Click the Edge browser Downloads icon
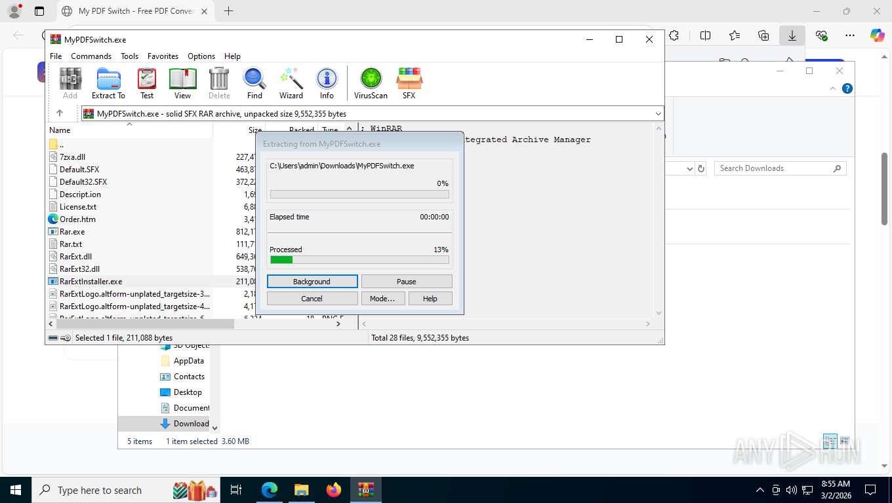This screenshot has width=892, height=503. coord(792,35)
